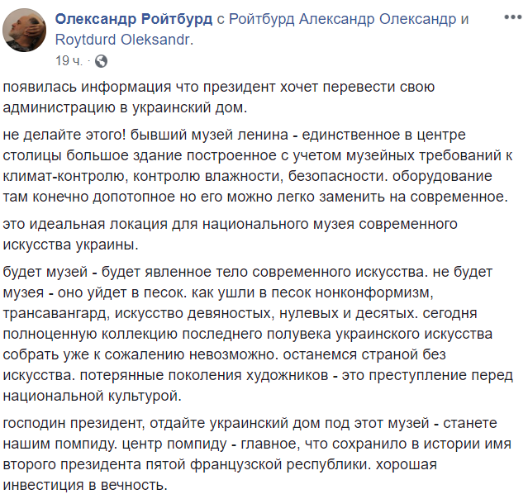This screenshot has width=528, height=499.
Task: Click the phrase 'искусства украины'
Action: (x=70, y=245)
